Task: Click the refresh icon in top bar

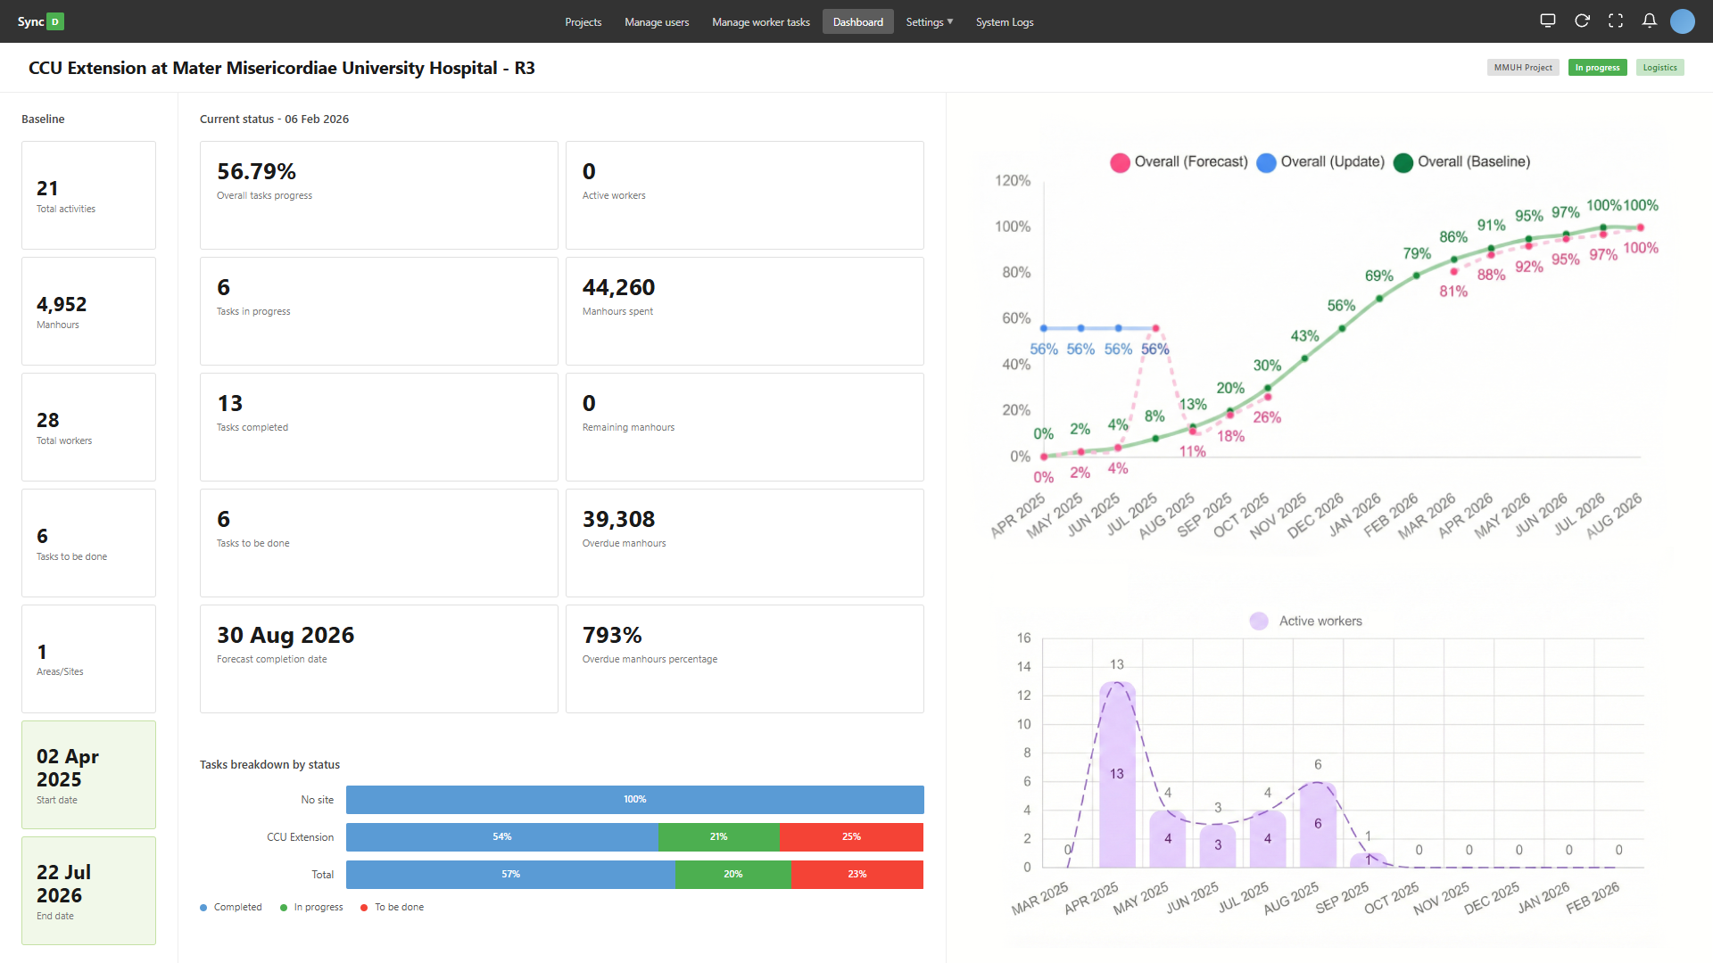Action: point(1582,21)
